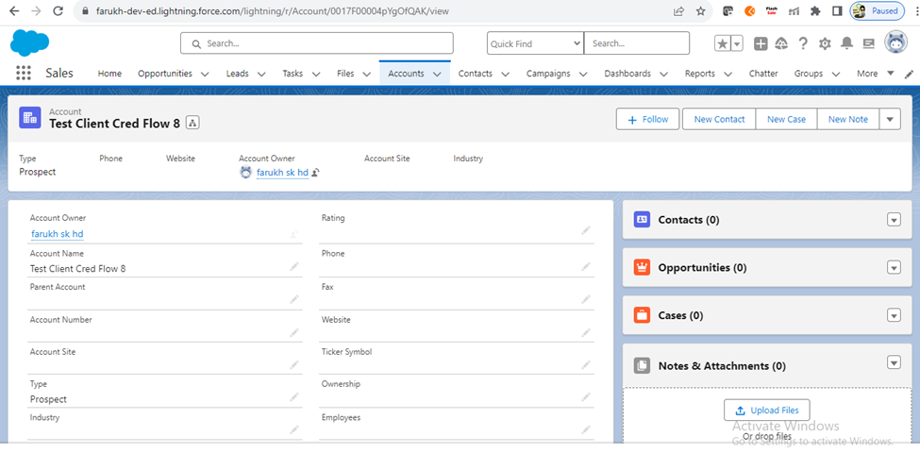Open the Cases related list action menu

click(893, 316)
